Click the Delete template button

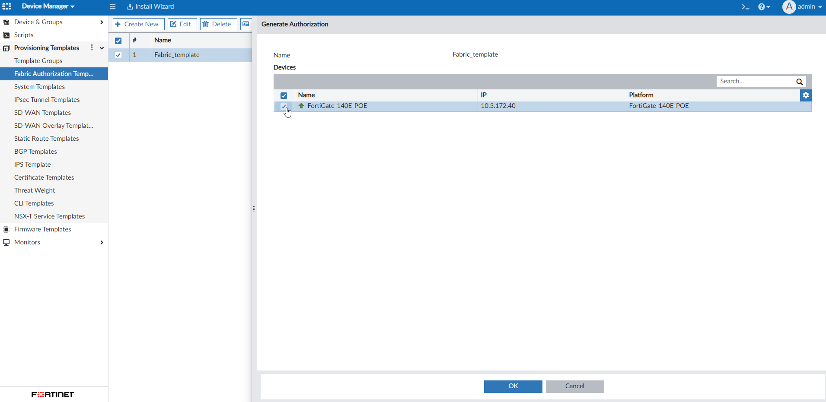pyautogui.click(x=218, y=24)
